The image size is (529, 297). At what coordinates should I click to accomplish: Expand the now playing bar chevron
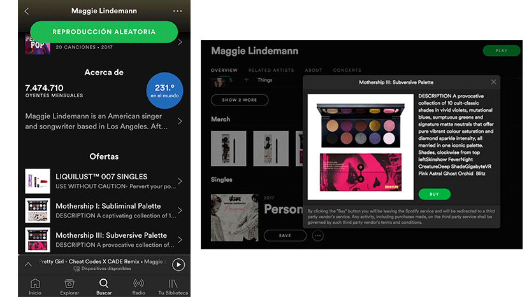[28, 265]
